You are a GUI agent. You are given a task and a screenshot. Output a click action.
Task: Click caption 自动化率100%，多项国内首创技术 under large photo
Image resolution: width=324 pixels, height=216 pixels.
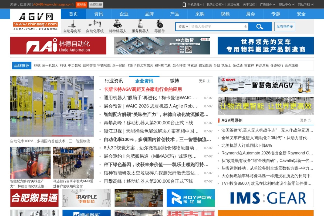click(52, 141)
